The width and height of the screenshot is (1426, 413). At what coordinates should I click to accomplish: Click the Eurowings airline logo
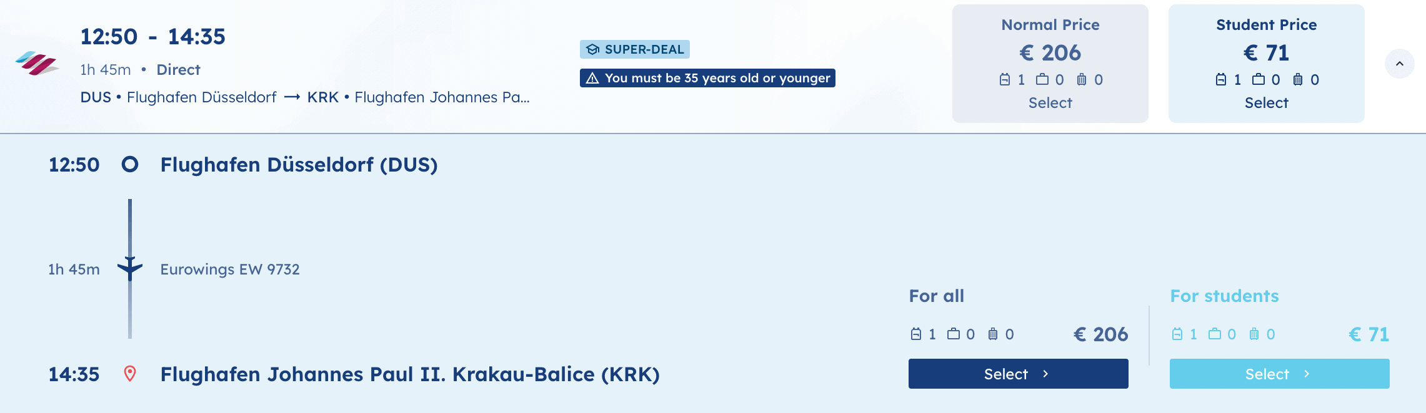click(x=37, y=63)
